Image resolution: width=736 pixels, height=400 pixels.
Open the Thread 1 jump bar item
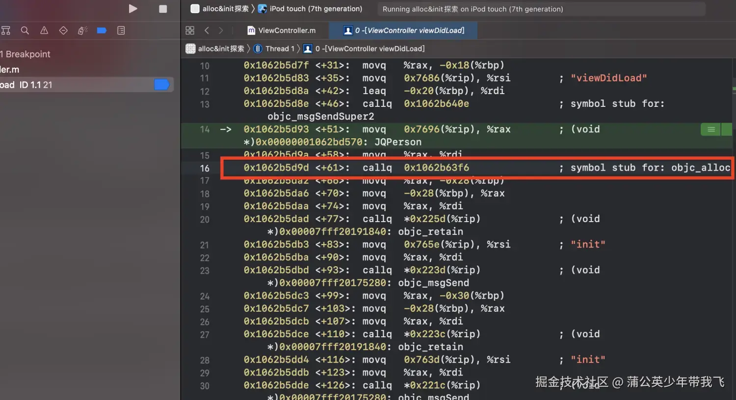coord(274,49)
